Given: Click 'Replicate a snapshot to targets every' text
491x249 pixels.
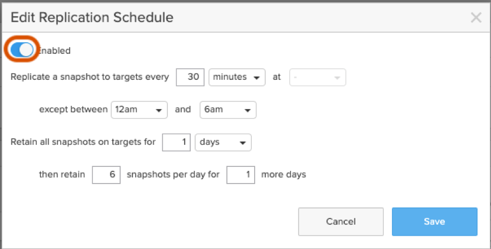Looking at the screenshot, I should pyautogui.click(x=90, y=78).
